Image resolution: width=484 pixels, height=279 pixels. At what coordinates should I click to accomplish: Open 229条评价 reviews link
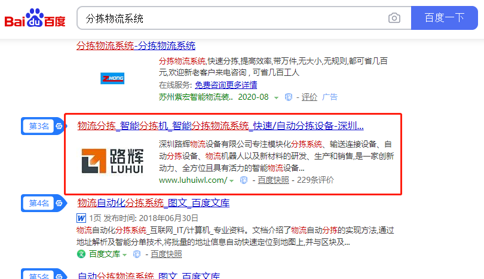click(x=315, y=180)
